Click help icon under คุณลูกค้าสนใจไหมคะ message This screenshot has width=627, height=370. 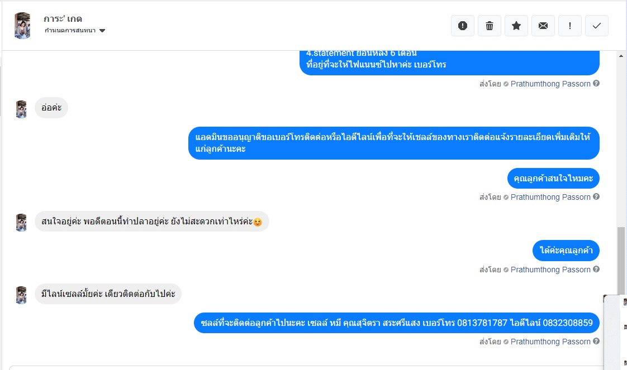tap(596, 197)
